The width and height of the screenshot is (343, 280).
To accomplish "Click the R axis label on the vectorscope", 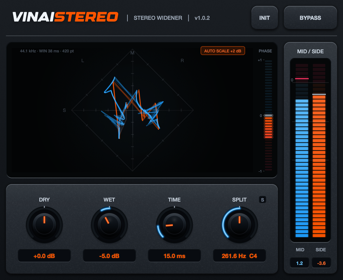I will click(182, 61).
